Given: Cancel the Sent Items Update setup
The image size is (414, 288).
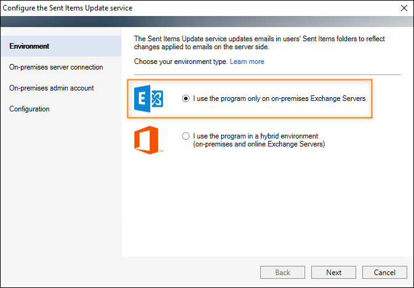Looking at the screenshot, I should pyautogui.click(x=384, y=272).
